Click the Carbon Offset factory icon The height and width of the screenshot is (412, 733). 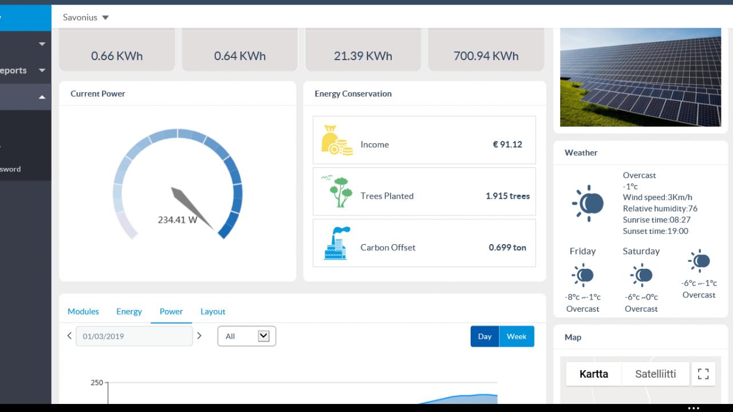click(337, 243)
